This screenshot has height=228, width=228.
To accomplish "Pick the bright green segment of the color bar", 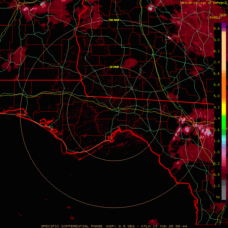I will 224,122.
